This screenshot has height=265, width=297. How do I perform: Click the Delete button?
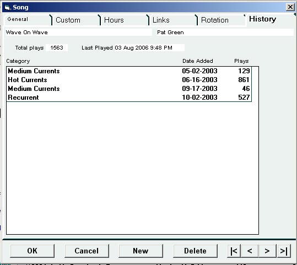[x=195, y=251]
